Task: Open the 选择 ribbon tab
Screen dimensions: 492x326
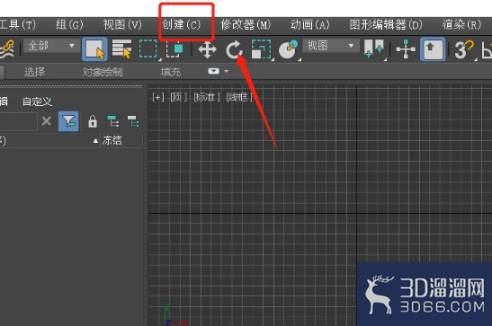Action: (x=34, y=72)
